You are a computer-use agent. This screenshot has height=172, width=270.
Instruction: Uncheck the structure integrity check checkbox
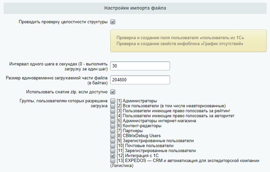coord(113,22)
